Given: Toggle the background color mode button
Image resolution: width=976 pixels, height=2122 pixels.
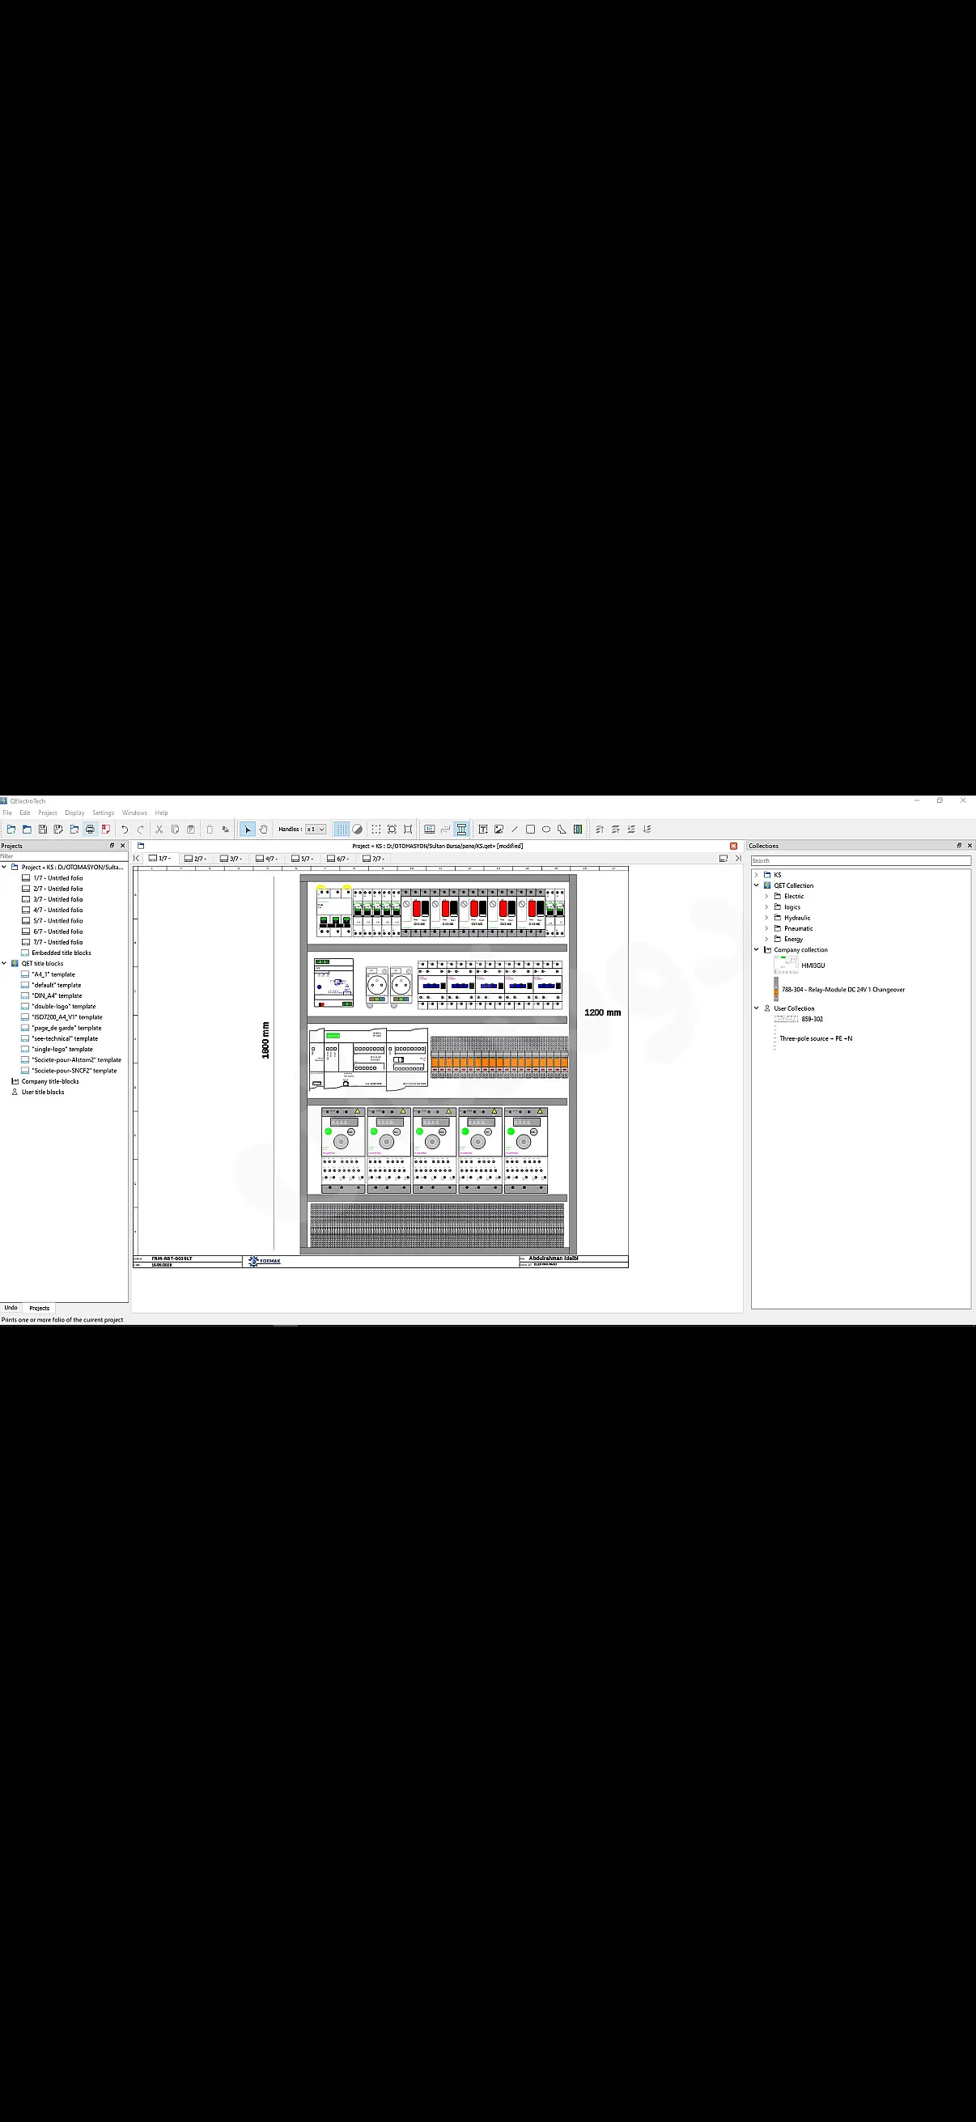Looking at the screenshot, I should 358,830.
